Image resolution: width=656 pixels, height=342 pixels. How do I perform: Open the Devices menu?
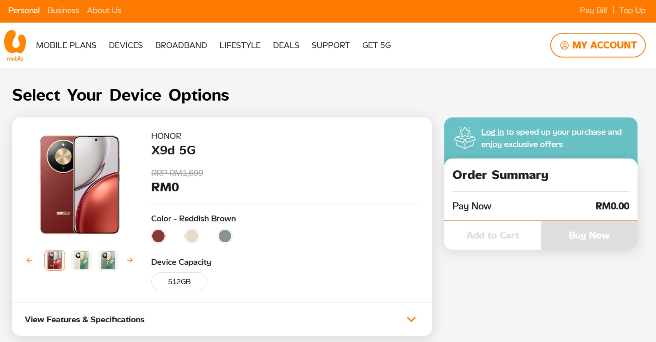(x=126, y=45)
